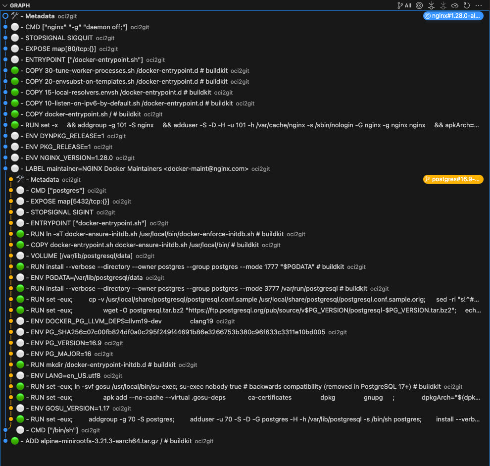This screenshot has height=466, width=490.
Task: Select the CMD ["/bin/sh"] commit
Action: pyautogui.click(x=245, y=430)
